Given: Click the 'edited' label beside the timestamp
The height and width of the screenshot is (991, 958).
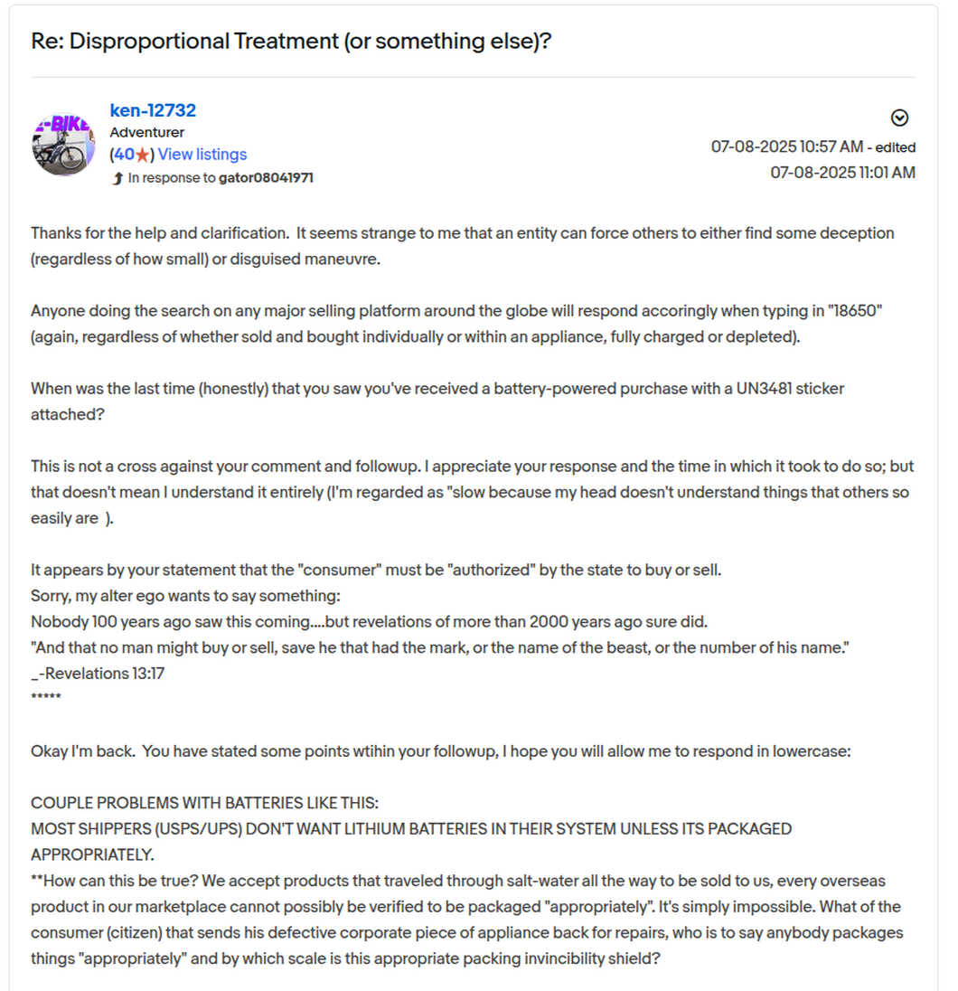Looking at the screenshot, I should 895,147.
